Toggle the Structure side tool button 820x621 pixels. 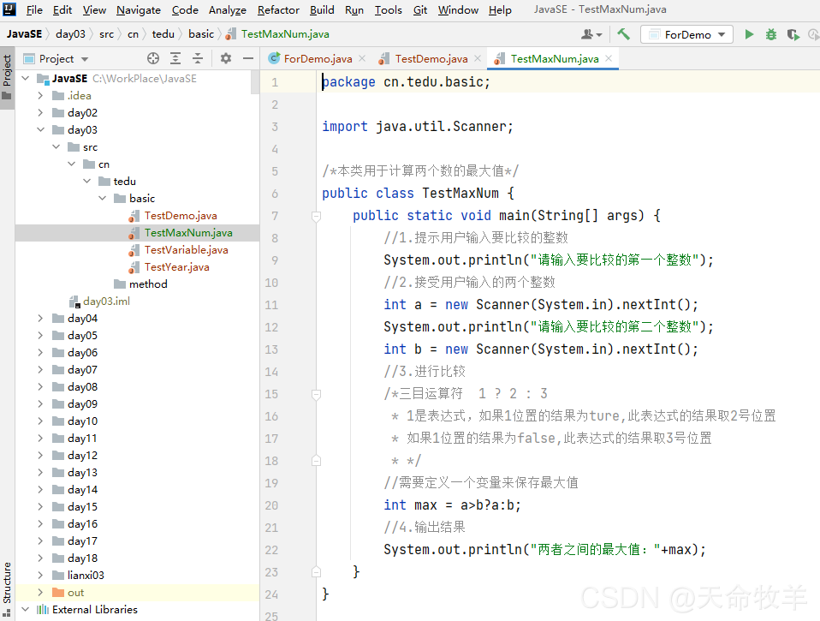pos(7,588)
